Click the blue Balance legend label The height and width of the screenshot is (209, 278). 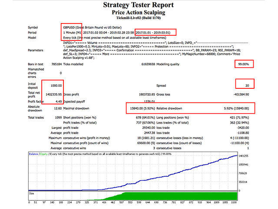click(x=33, y=154)
